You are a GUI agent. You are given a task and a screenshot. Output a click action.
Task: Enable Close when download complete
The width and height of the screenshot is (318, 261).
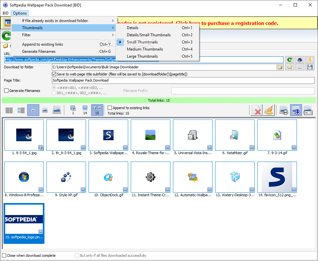click(5, 255)
